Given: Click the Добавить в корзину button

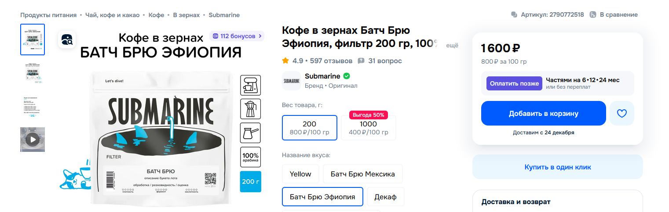Looking at the screenshot, I should click(543, 113).
